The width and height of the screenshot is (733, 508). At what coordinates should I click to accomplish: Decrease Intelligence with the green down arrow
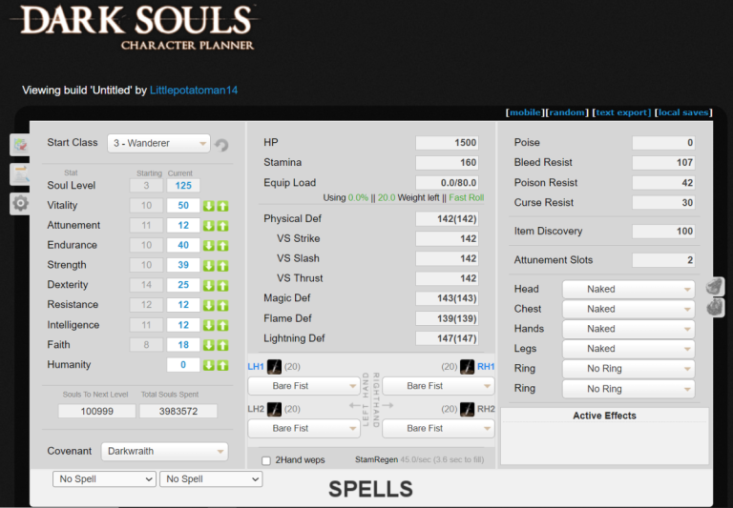208,325
